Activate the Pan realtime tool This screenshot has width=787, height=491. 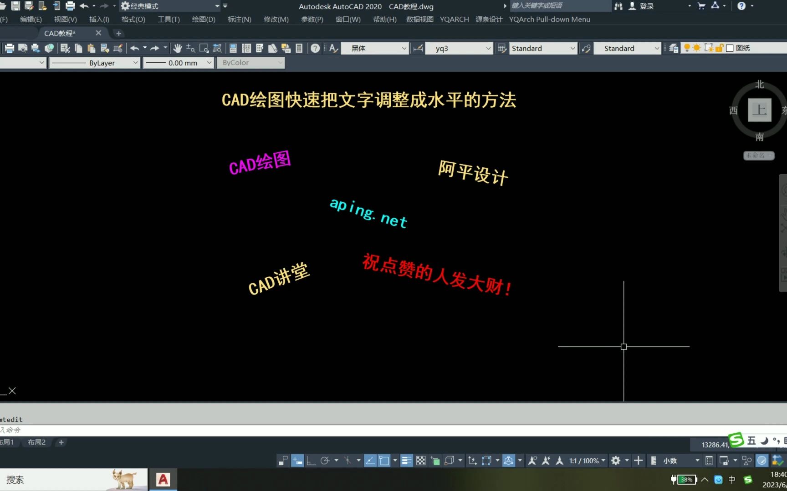click(177, 48)
